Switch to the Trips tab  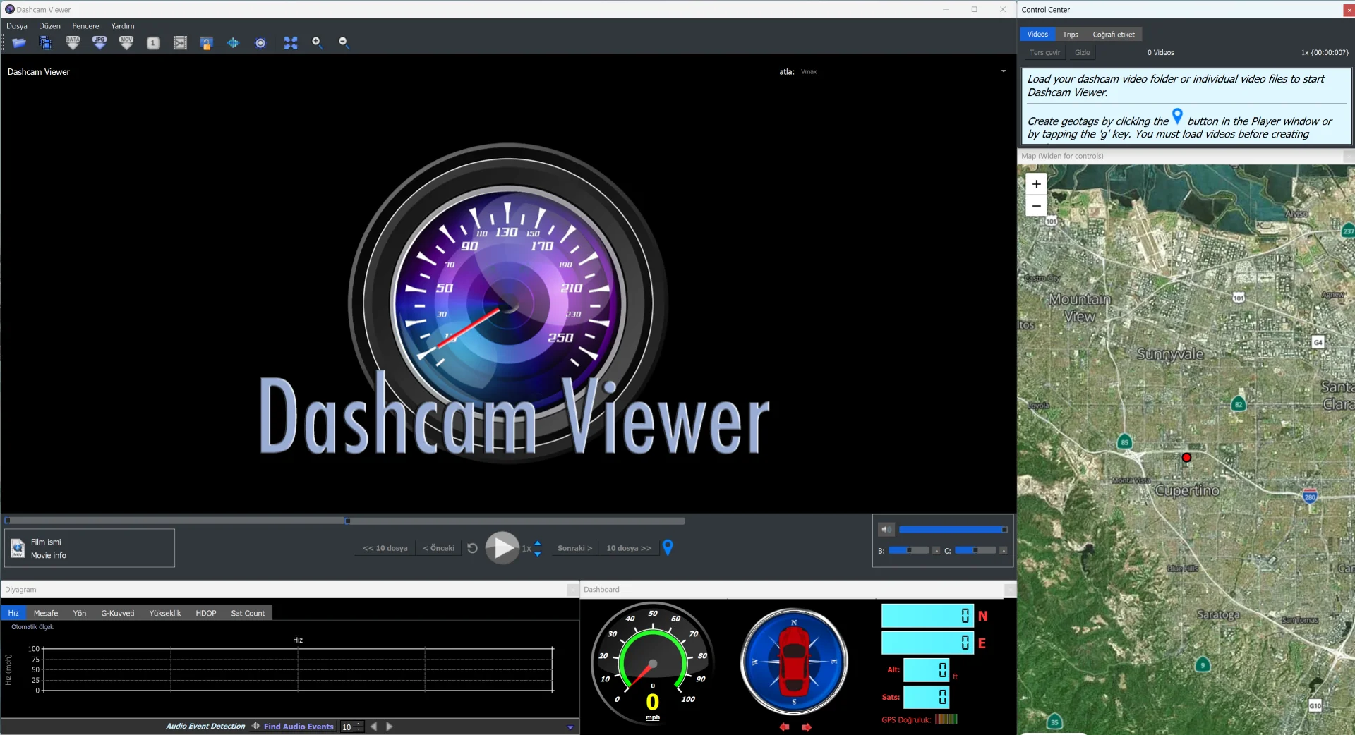pos(1070,35)
